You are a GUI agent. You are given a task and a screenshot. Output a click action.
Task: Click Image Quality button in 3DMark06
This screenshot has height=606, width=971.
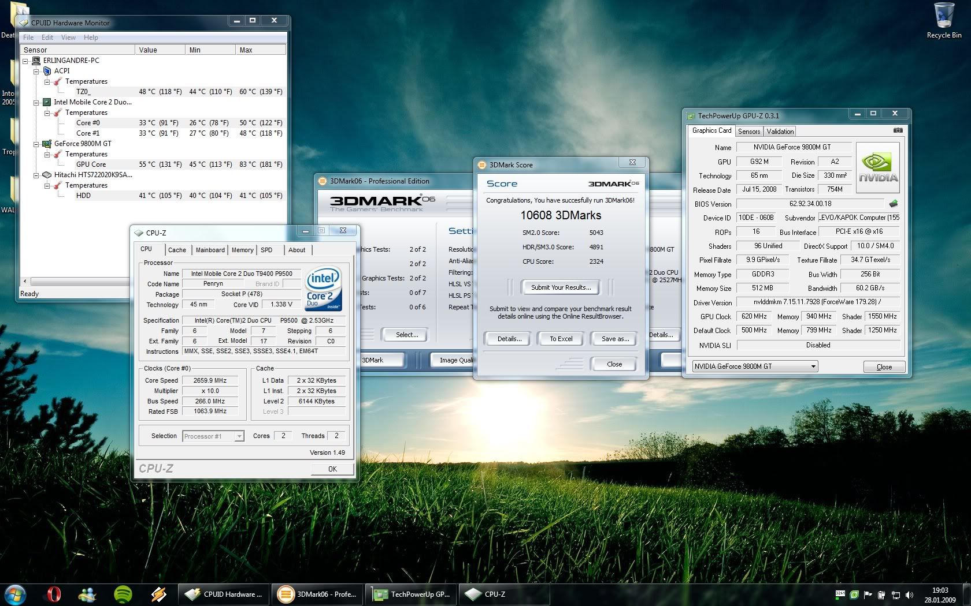click(453, 360)
